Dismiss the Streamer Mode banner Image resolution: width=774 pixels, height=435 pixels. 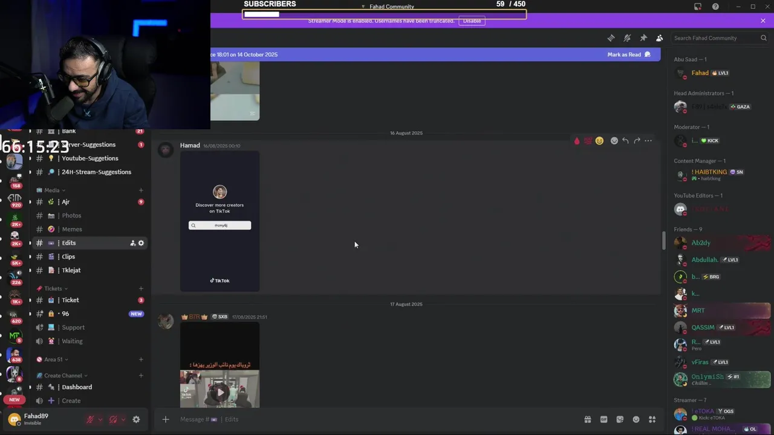(x=763, y=21)
